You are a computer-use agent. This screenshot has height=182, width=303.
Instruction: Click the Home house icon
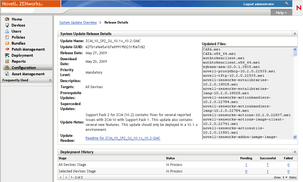pyautogui.click(x=7, y=19)
